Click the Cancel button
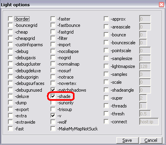This screenshot has width=166, height=145. click(151, 140)
